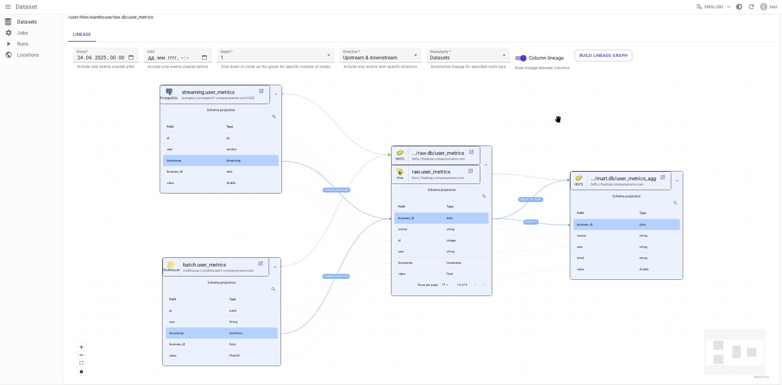The width and height of the screenshot is (782, 385).
Task: Disable the Column lineage switch
Action: 521,58
